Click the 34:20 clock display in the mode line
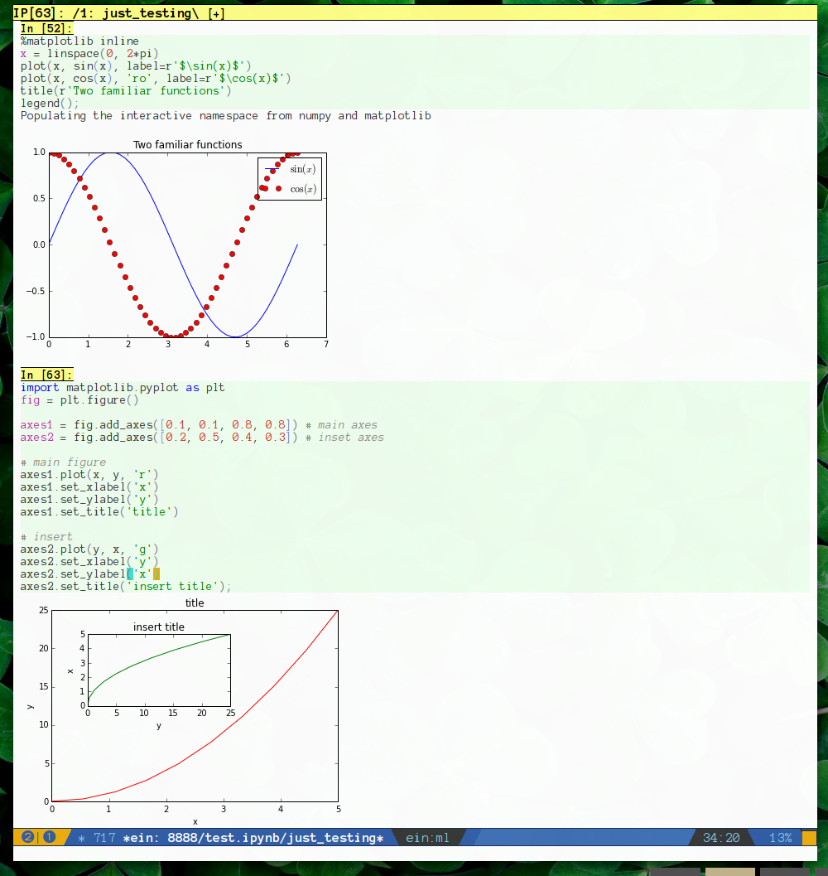 pos(720,837)
